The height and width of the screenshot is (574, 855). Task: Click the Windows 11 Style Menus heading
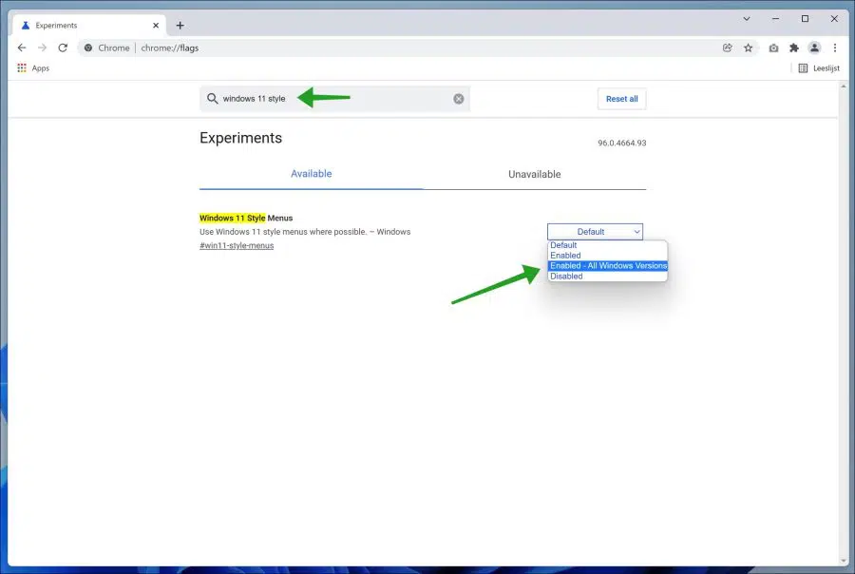[246, 218]
